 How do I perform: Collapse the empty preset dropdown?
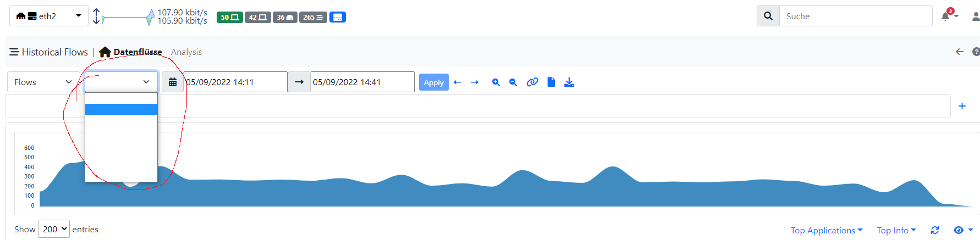click(122, 82)
